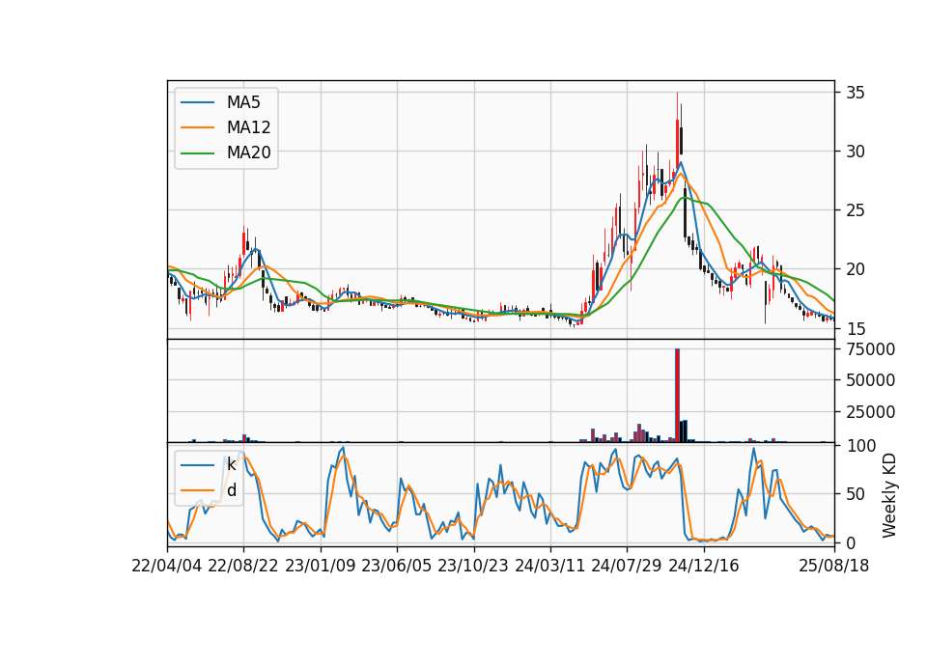The width and height of the screenshot is (927, 666).
Task: Click the KD axis value 50
Action: coord(856,494)
